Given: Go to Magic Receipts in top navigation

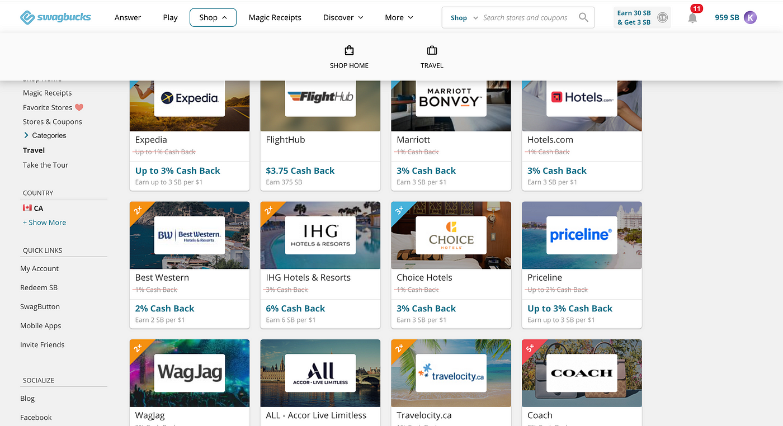Looking at the screenshot, I should pyautogui.click(x=275, y=17).
